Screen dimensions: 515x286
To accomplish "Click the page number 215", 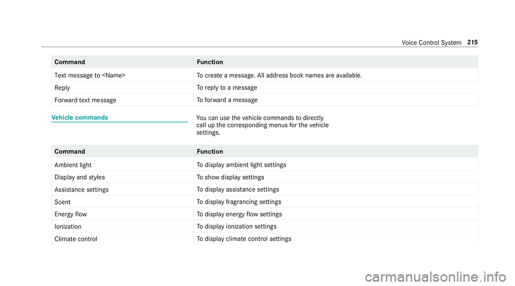I will coord(472,42).
